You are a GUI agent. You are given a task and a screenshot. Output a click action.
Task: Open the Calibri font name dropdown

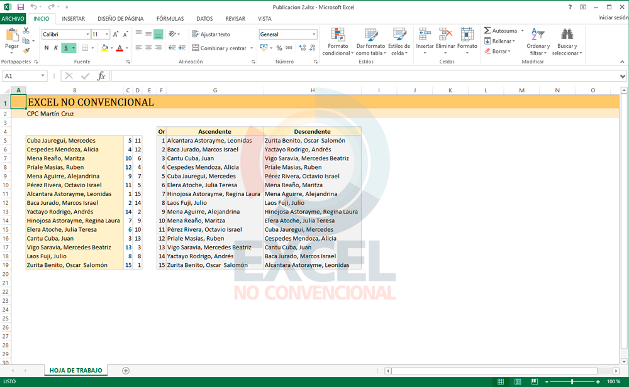click(x=87, y=35)
